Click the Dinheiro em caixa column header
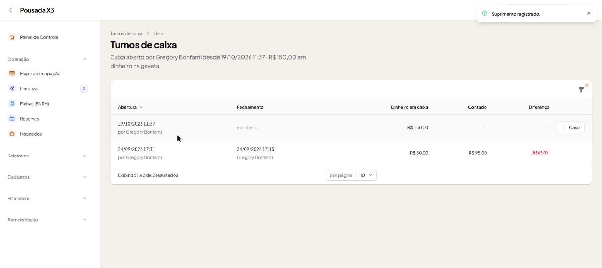The height and width of the screenshot is (268, 602). pos(409,107)
